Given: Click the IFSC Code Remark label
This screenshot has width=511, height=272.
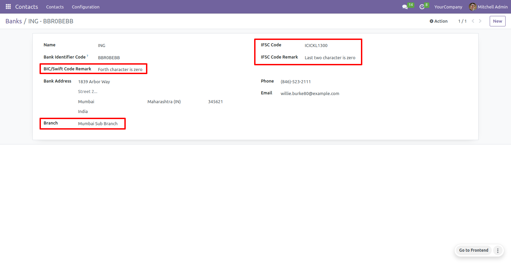Looking at the screenshot, I should pyautogui.click(x=279, y=57).
